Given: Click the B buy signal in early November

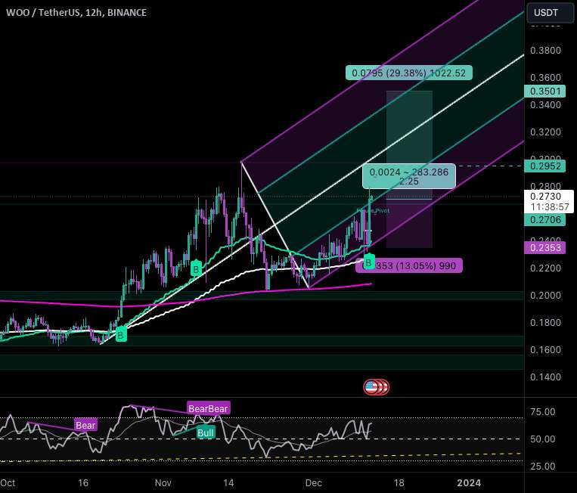Looking at the screenshot, I should pyautogui.click(x=196, y=270).
